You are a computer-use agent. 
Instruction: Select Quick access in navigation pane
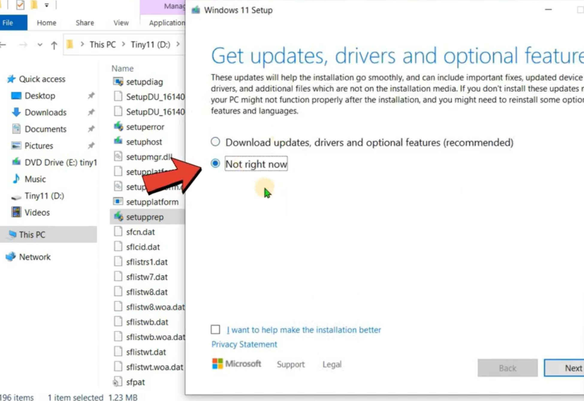(x=42, y=79)
